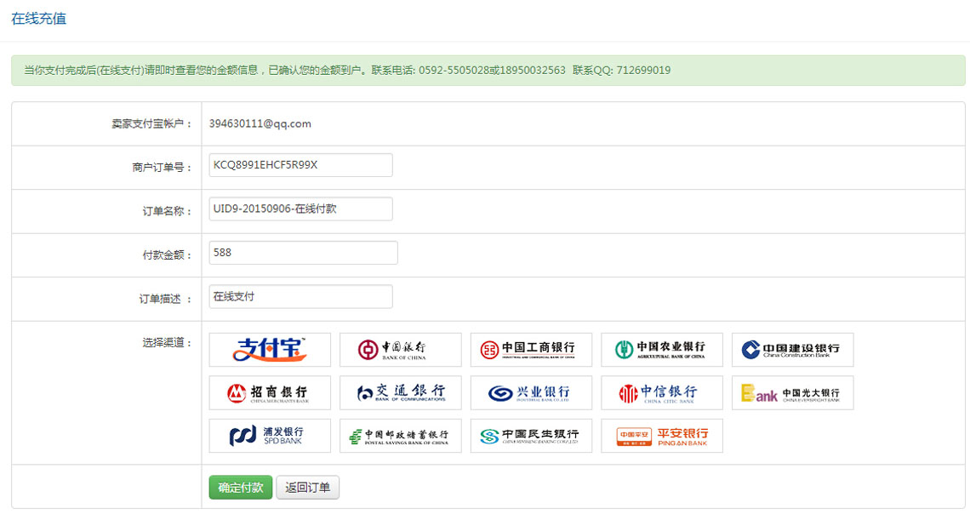Select ICBC (中国工商银行) logo
This screenshot has height=520, width=970.
531,350
